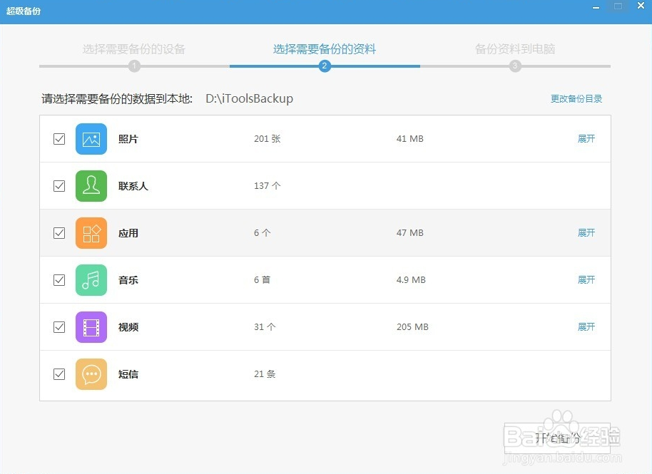Expand the Music row with 展开
This screenshot has height=474, width=652.
[x=586, y=280]
